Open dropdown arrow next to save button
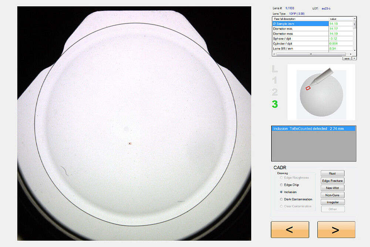 point(354,59)
